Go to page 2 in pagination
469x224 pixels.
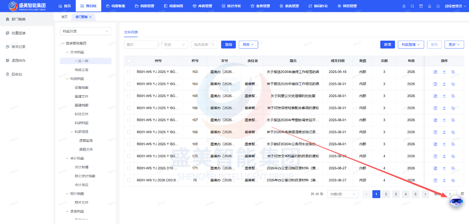pyautogui.click(x=386, y=194)
